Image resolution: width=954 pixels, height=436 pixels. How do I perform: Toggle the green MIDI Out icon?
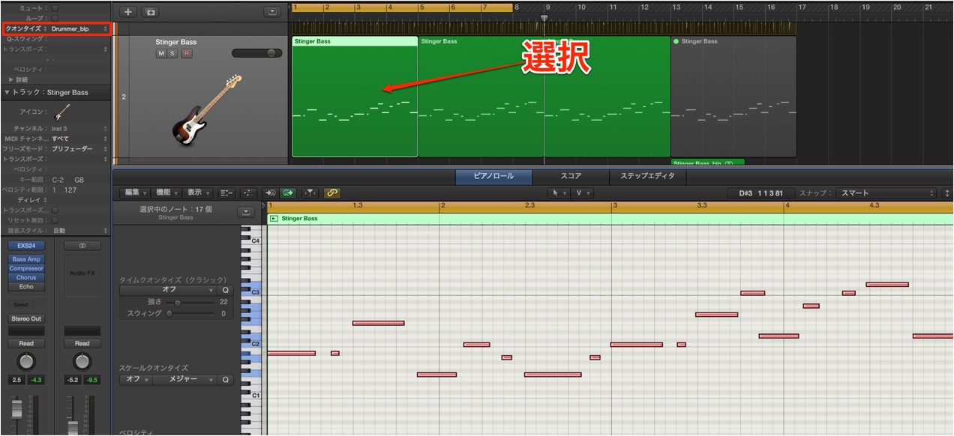[287, 193]
